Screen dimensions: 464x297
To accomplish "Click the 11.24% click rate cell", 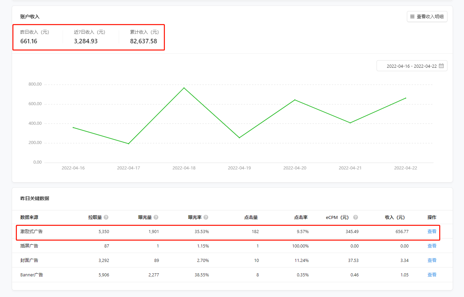I will pos(302,261).
